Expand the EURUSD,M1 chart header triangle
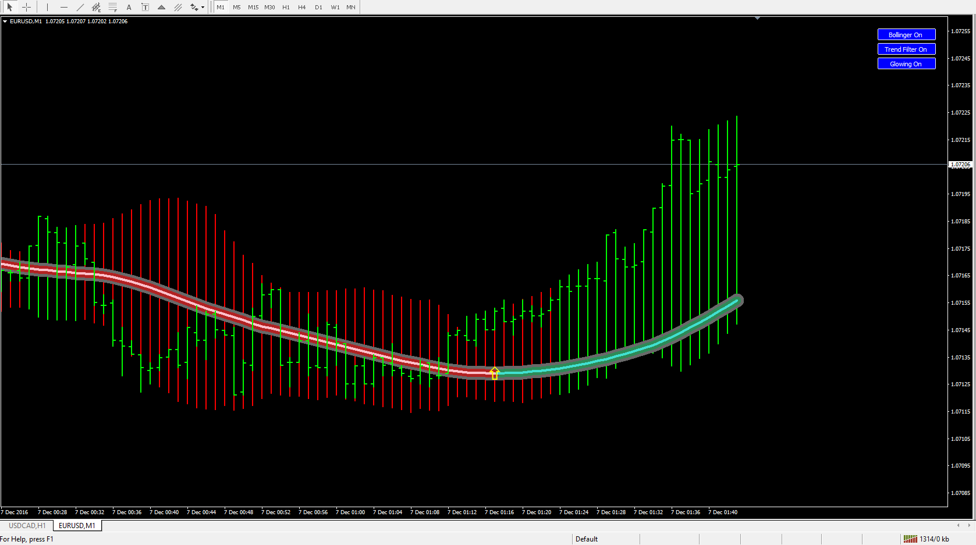Image resolution: width=976 pixels, height=545 pixels. [x=5, y=22]
